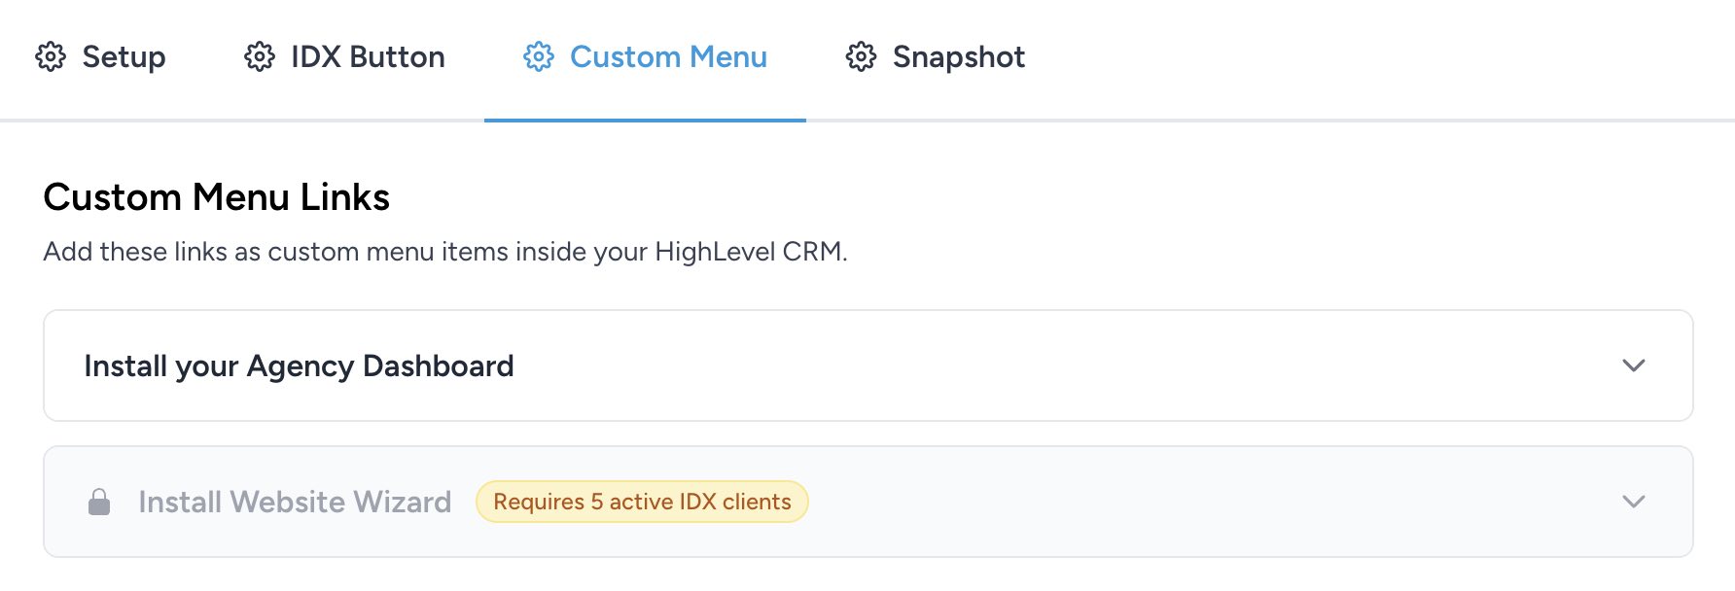The image size is (1735, 591).
Task: Expand Install your Agency Dashboard chevron
Action: tap(1634, 365)
